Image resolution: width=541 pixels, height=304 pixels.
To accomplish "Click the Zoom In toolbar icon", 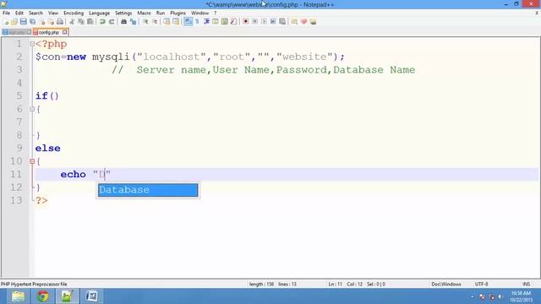I will [145, 22].
